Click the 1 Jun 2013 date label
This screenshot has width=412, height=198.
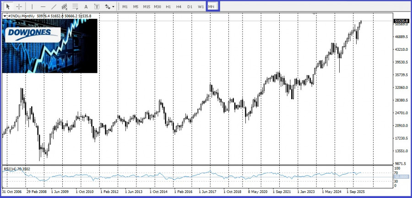coord(134,192)
